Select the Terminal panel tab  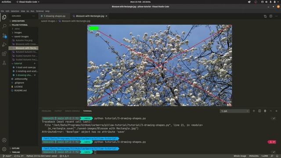[87, 111]
